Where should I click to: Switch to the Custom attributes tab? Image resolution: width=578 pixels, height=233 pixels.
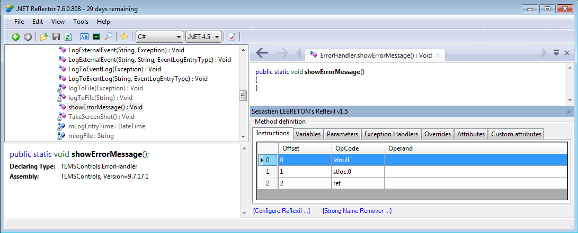pyautogui.click(x=516, y=134)
